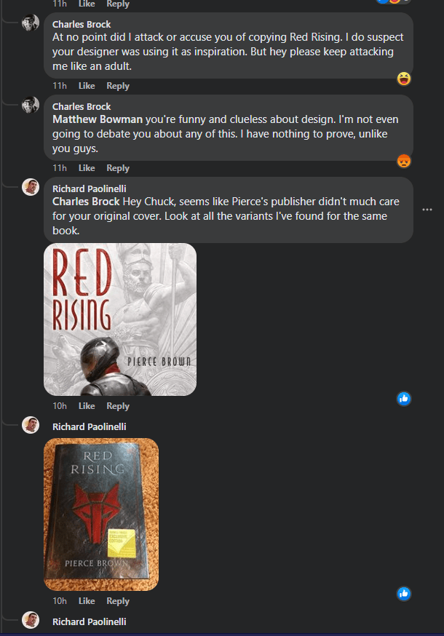444x636 pixels.
Task: Reply to the wolf cover photo comment
Action: (x=118, y=601)
